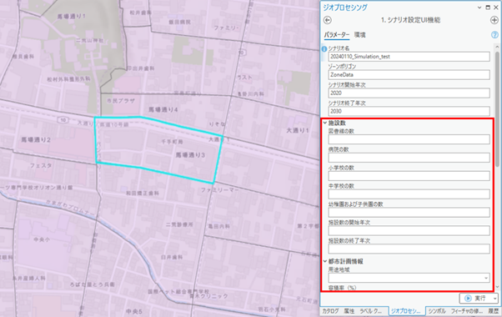The height and width of the screenshot is (317, 502).
Task: Click the ゾーンポリゴン field containing ZoneData
Action: tap(409, 75)
